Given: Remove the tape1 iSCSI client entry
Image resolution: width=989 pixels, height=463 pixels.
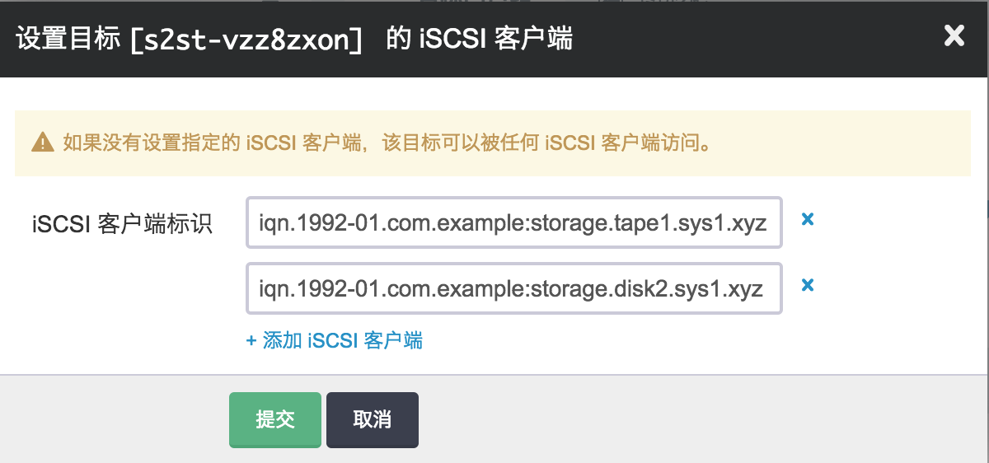Looking at the screenshot, I should (808, 220).
